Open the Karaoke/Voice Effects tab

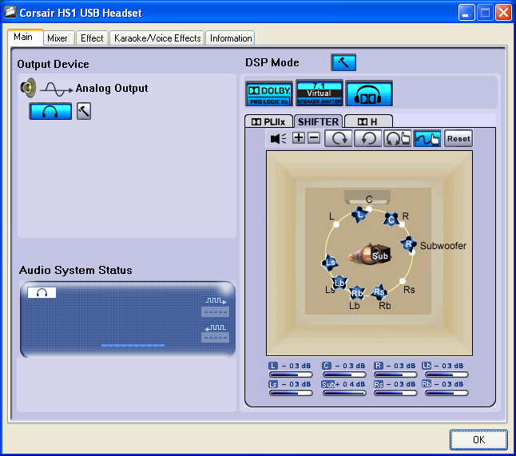tap(157, 38)
